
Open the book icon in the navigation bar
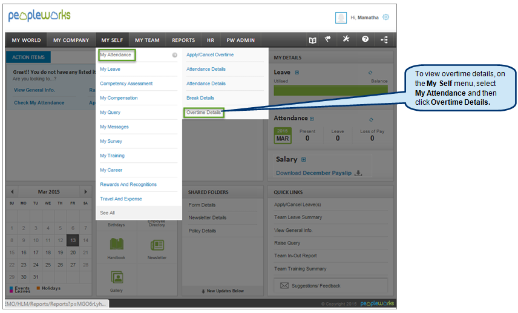312,40
